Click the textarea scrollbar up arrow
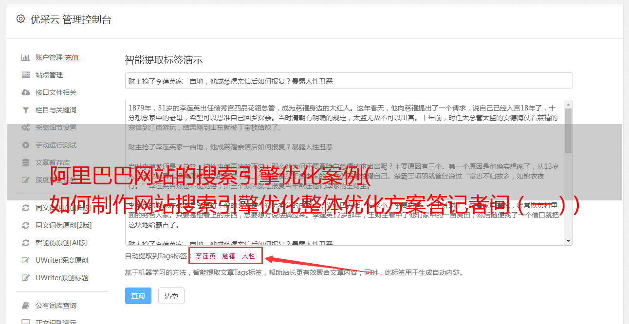Image resolution: width=629 pixels, height=324 pixels. pyautogui.click(x=568, y=105)
